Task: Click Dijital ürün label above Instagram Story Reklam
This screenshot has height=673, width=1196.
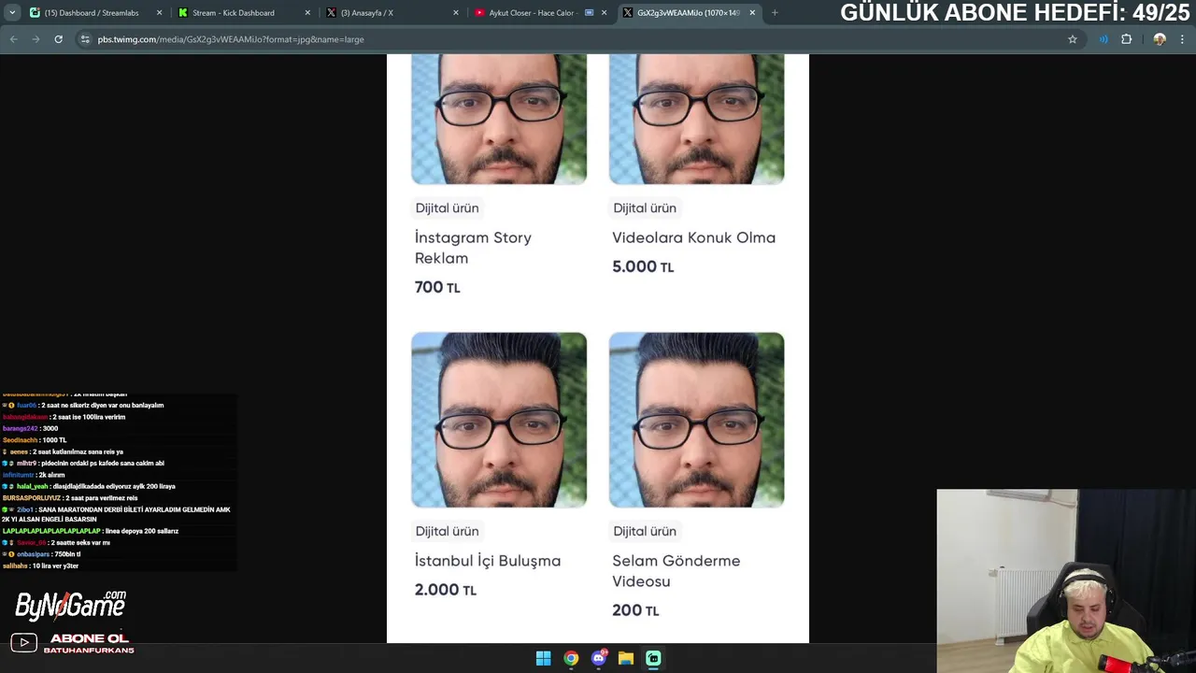Action: pyautogui.click(x=447, y=208)
